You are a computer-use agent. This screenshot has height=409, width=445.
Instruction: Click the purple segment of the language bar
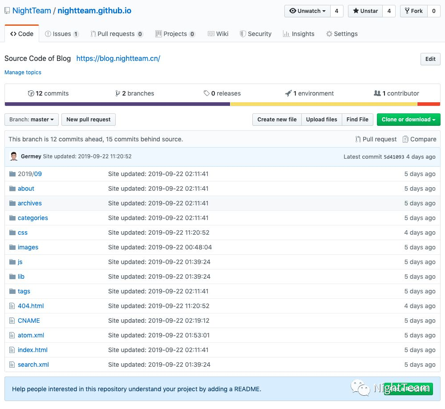coord(117,104)
